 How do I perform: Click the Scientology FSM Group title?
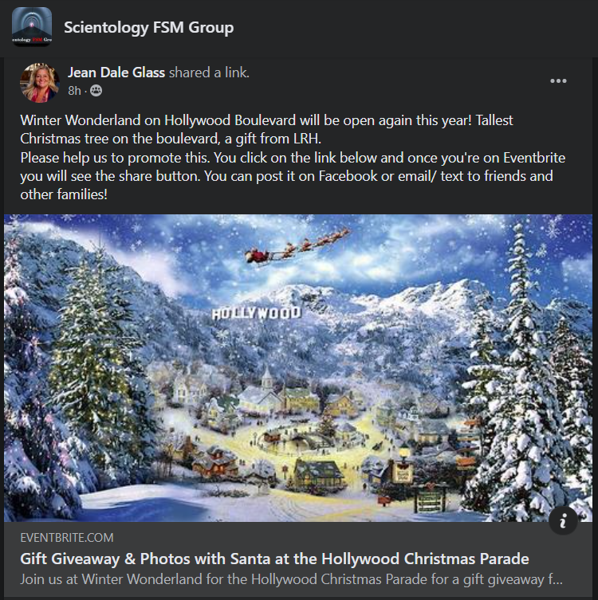(x=148, y=28)
